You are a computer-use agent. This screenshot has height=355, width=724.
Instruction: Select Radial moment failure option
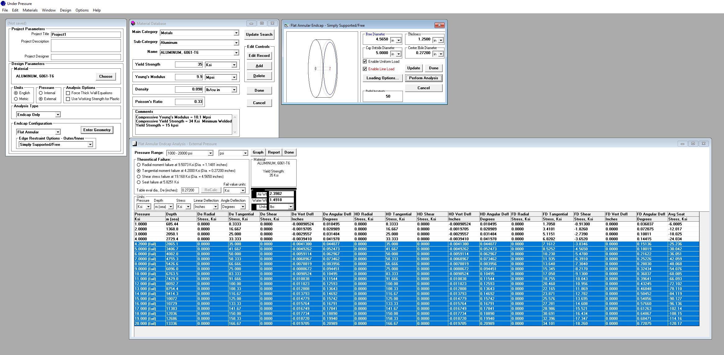139,165
